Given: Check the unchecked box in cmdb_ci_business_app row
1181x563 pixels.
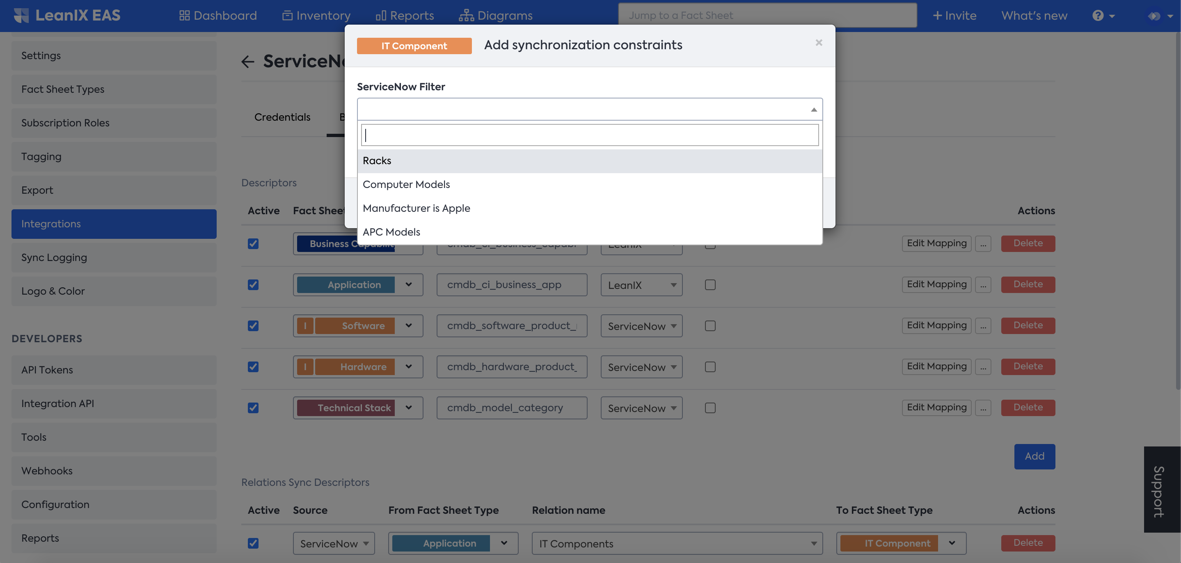Looking at the screenshot, I should (710, 285).
